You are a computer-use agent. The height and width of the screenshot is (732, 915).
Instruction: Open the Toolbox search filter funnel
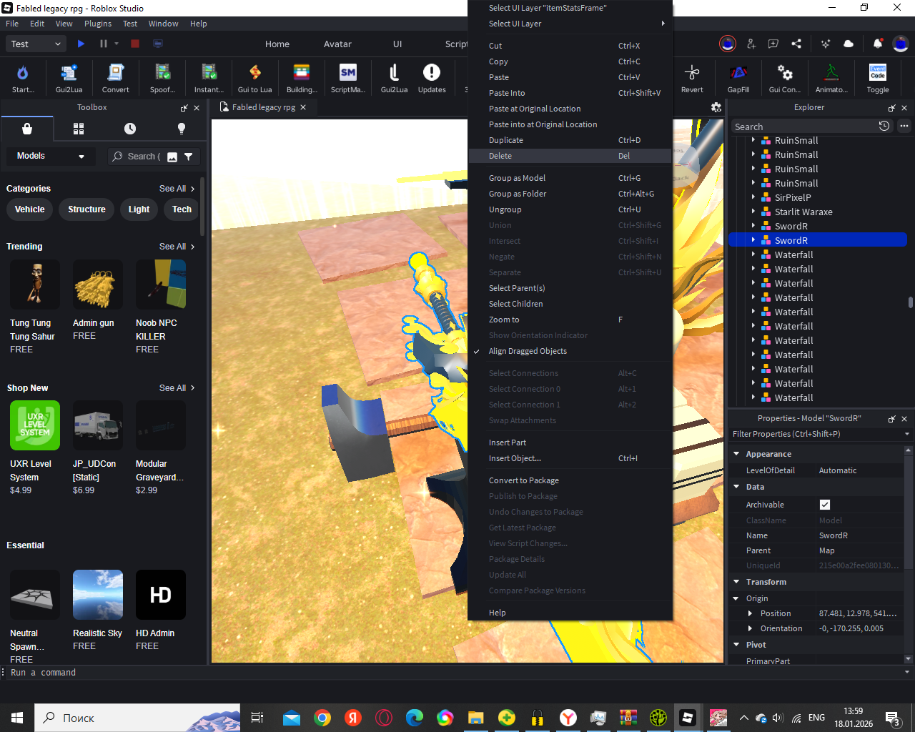(x=189, y=157)
